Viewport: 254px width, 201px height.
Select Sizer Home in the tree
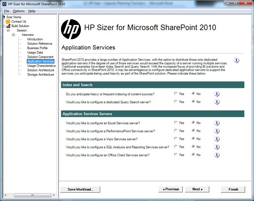click(x=13, y=17)
